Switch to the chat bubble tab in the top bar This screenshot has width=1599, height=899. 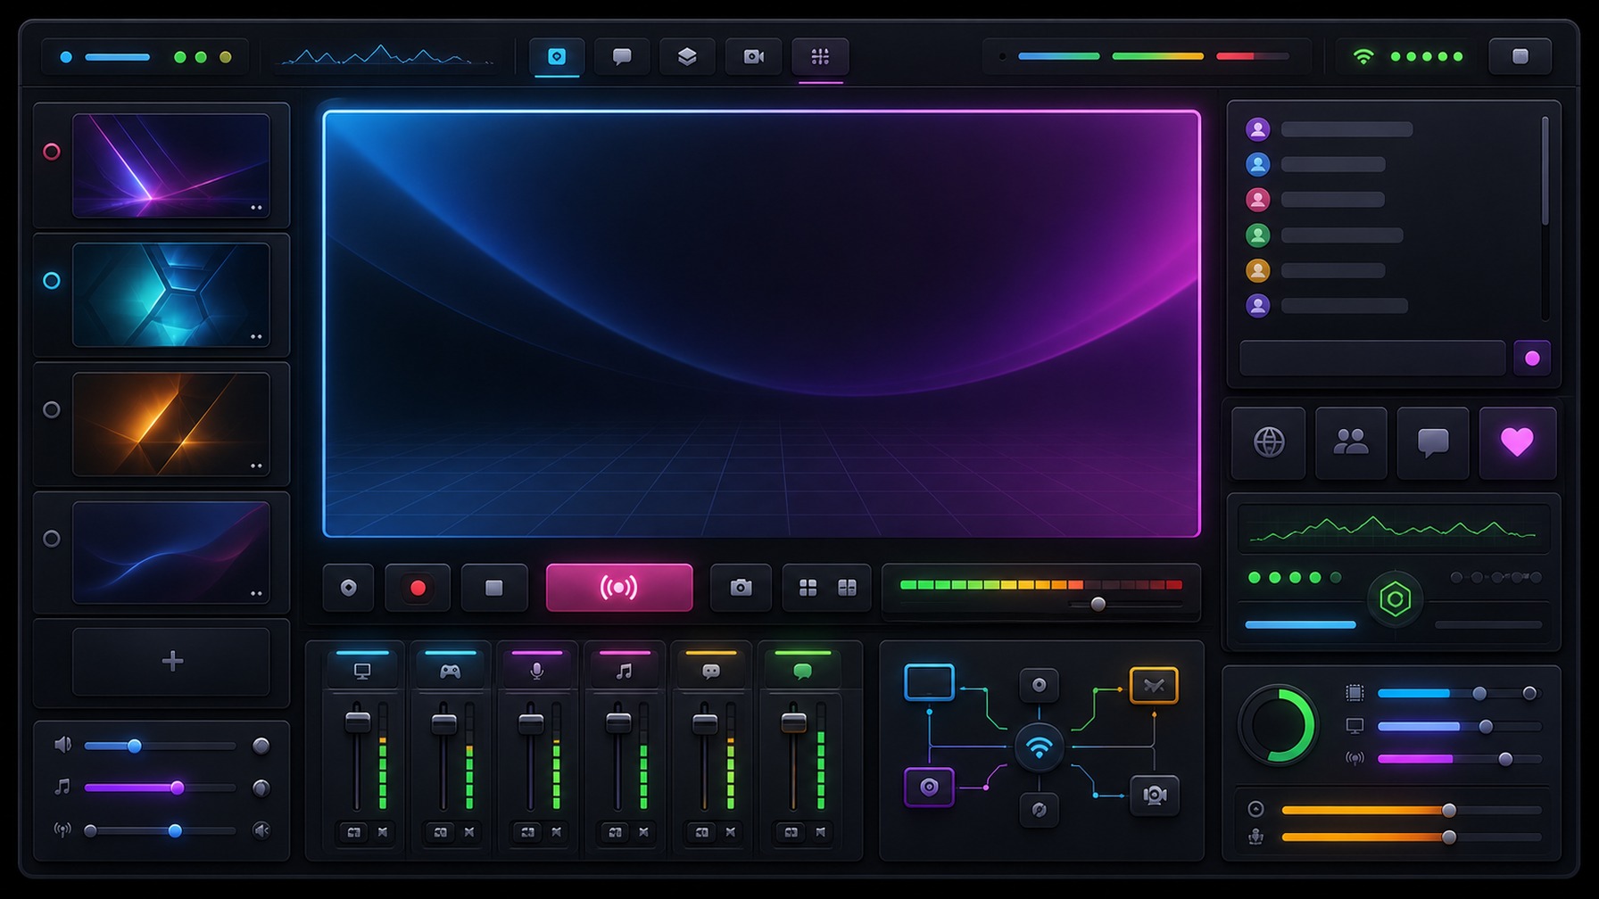click(622, 57)
